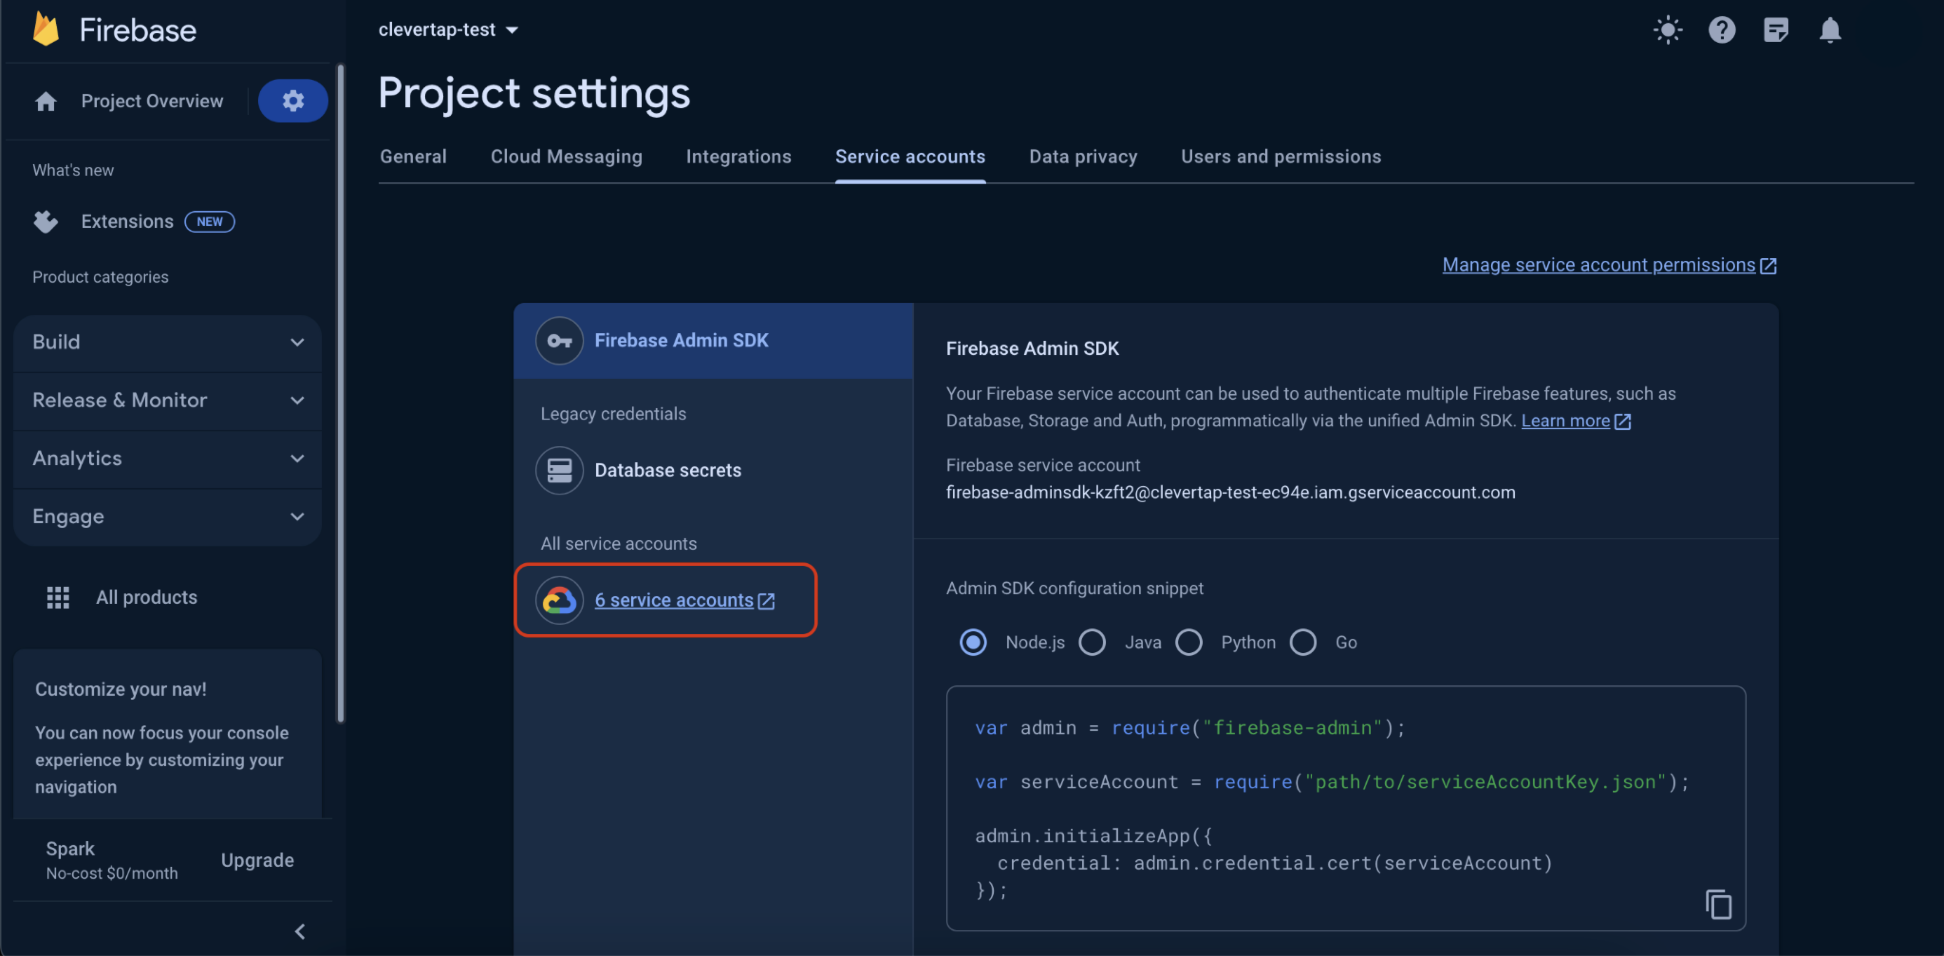Switch to the Integrations tab

click(738, 156)
